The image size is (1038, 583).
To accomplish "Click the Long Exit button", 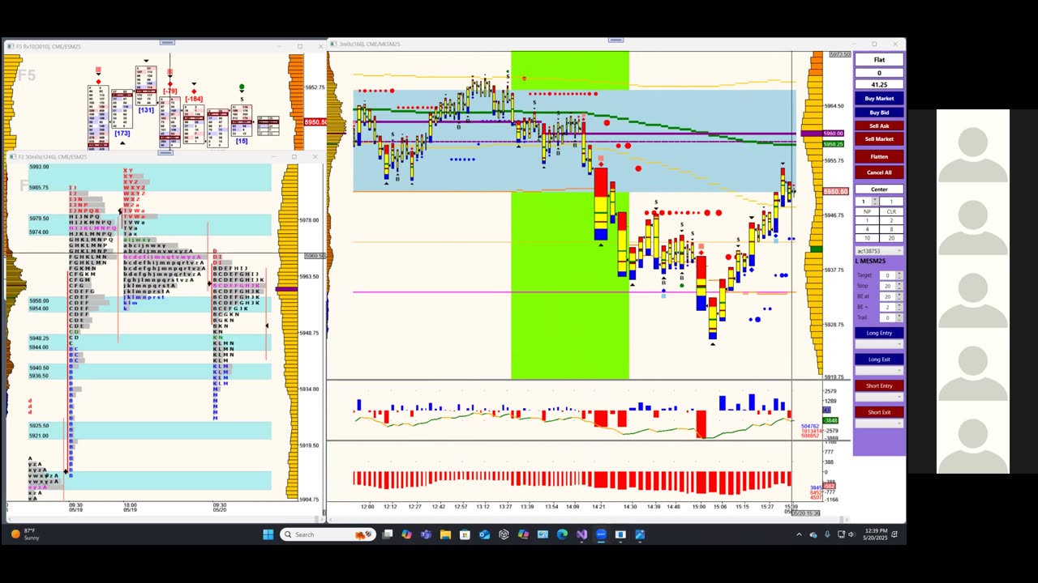I will tap(879, 360).
